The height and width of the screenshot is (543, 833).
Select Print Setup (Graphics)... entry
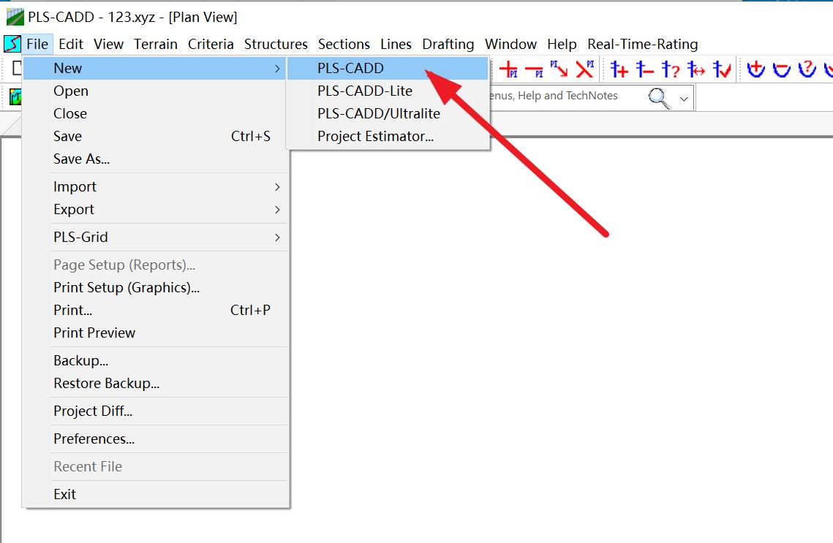pyautogui.click(x=155, y=288)
